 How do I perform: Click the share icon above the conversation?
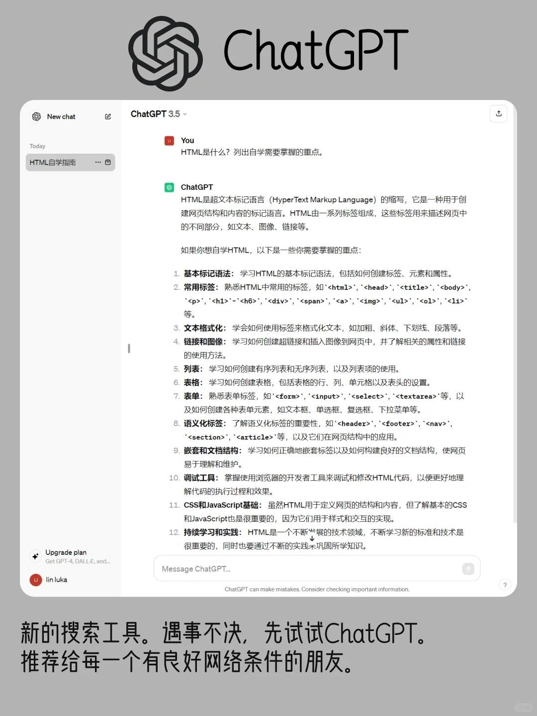pos(499,114)
